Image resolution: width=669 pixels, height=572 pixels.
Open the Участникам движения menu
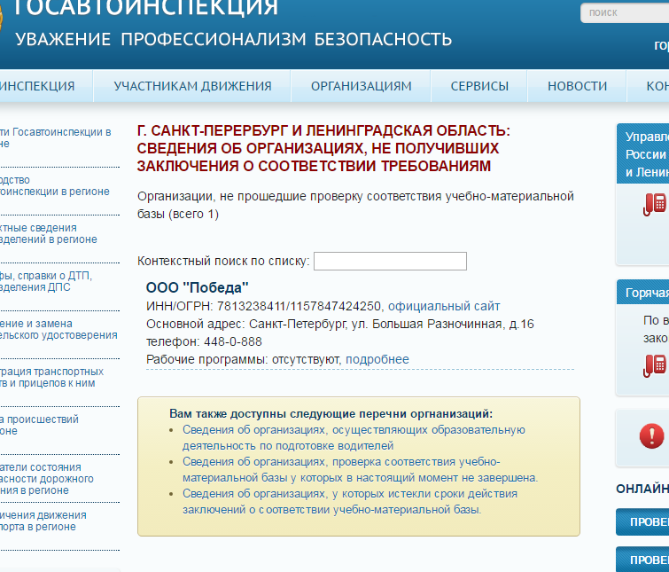(192, 86)
